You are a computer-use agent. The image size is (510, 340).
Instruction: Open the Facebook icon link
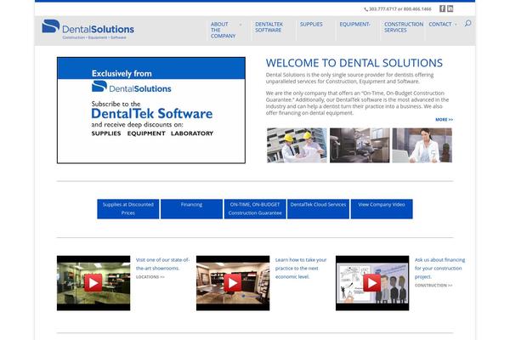[442, 8]
